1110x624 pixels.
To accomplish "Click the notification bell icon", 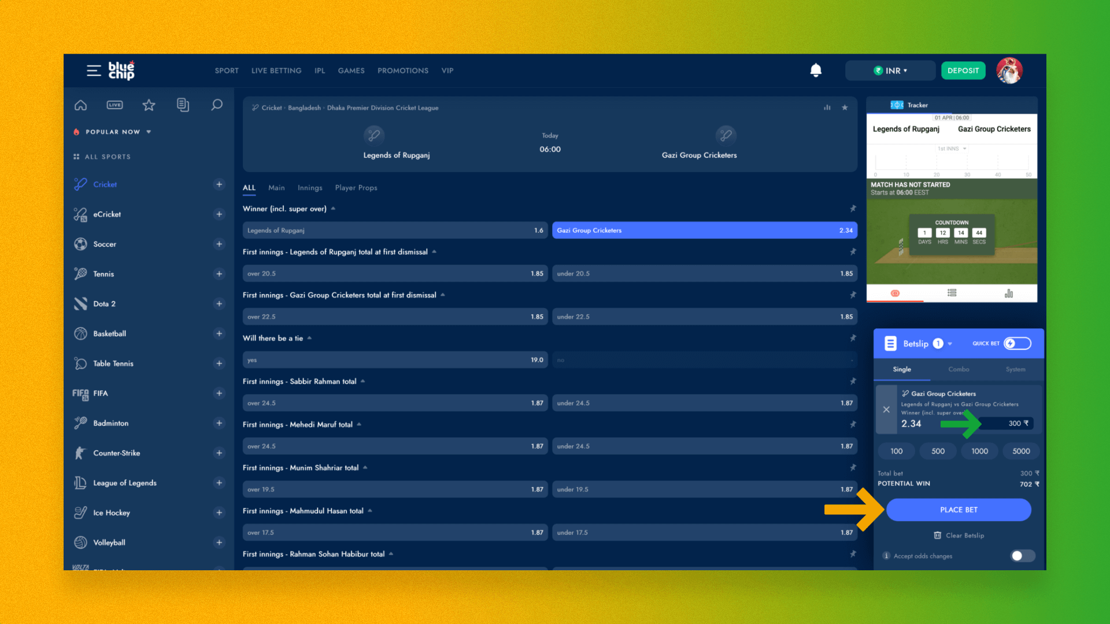I will [816, 70].
